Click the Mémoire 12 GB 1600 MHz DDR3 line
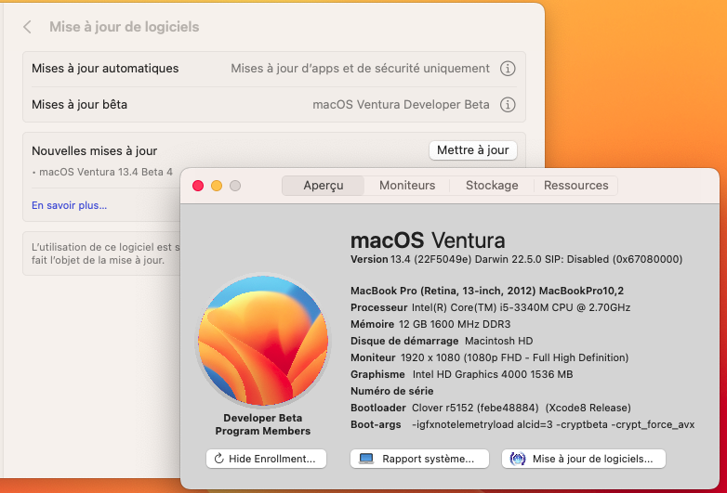Screen dimensions: 727x493 tap(430, 324)
